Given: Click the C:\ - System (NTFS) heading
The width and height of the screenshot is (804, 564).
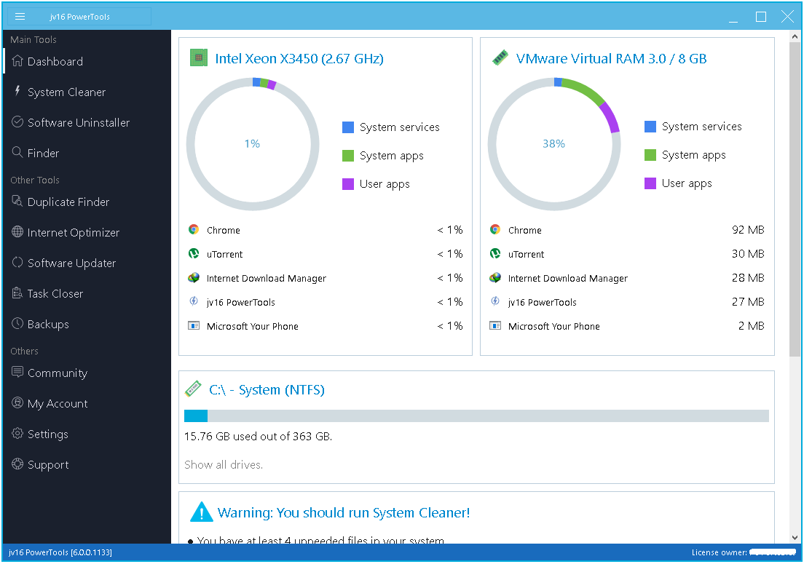Looking at the screenshot, I should point(267,390).
